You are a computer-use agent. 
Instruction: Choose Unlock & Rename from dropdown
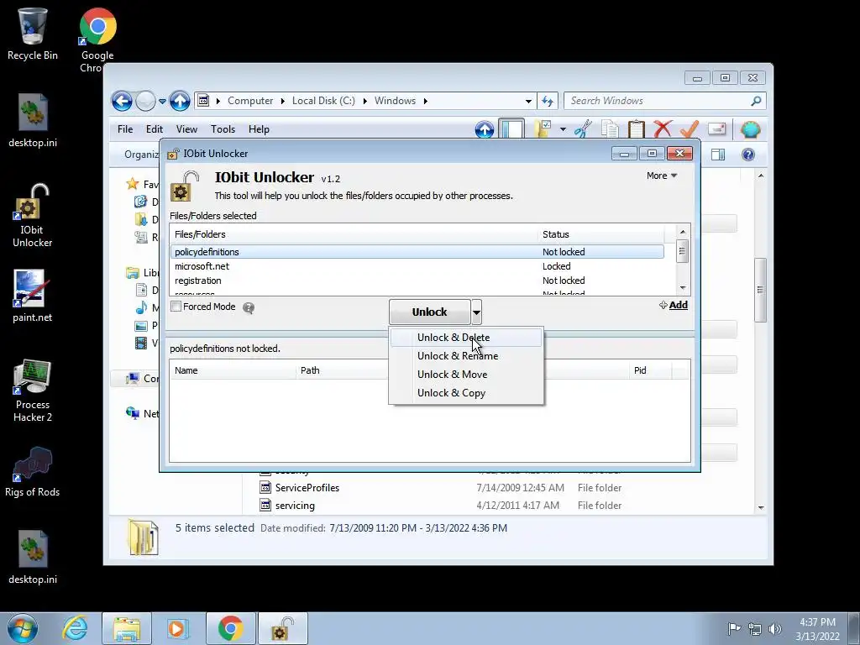click(466, 356)
